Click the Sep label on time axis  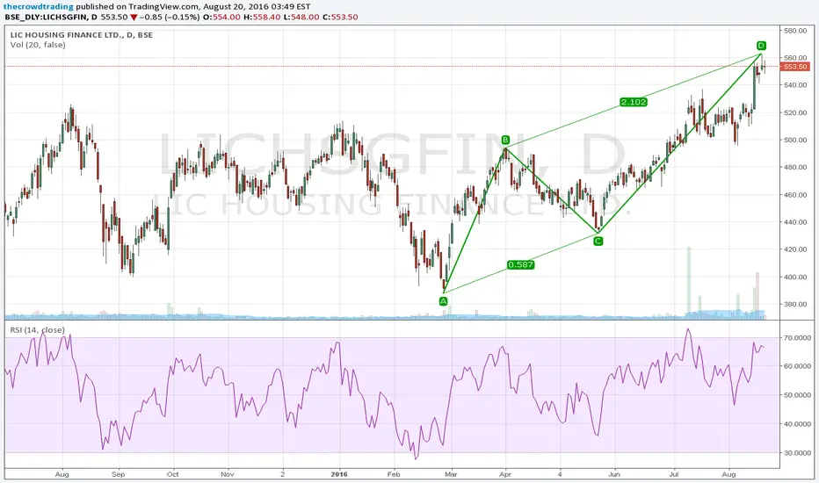(x=118, y=474)
